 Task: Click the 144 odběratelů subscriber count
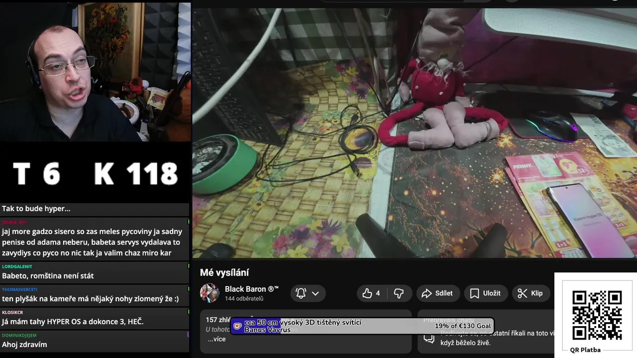(x=244, y=299)
